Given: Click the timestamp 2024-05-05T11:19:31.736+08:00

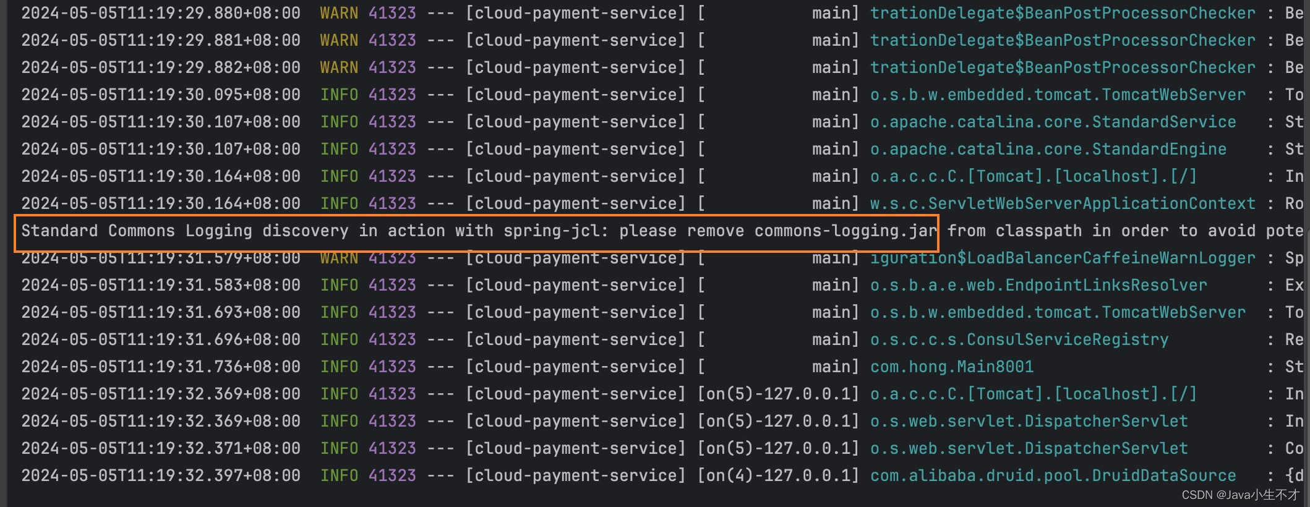Looking at the screenshot, I should 161,367.
